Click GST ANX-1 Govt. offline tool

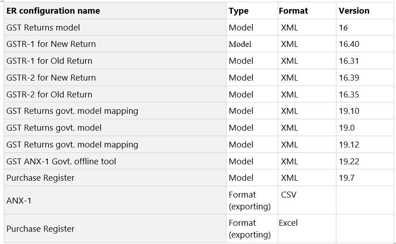(x=61, y=161)
